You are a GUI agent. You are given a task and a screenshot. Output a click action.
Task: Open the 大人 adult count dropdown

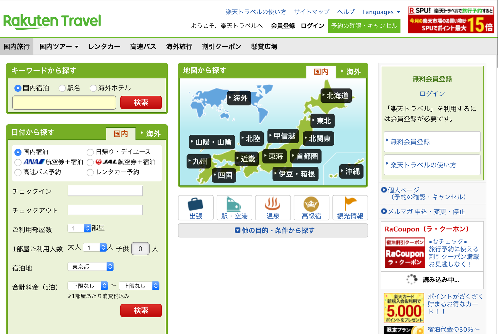tap(95, 247)
